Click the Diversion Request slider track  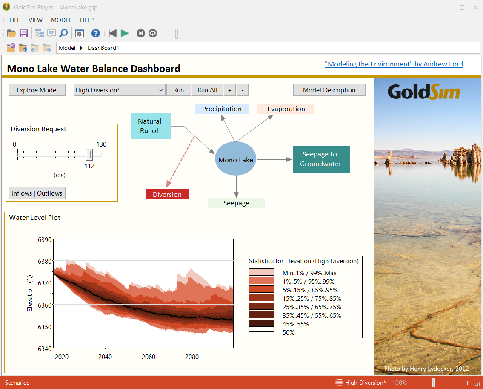pyautogui.click(x=60, y=153)
